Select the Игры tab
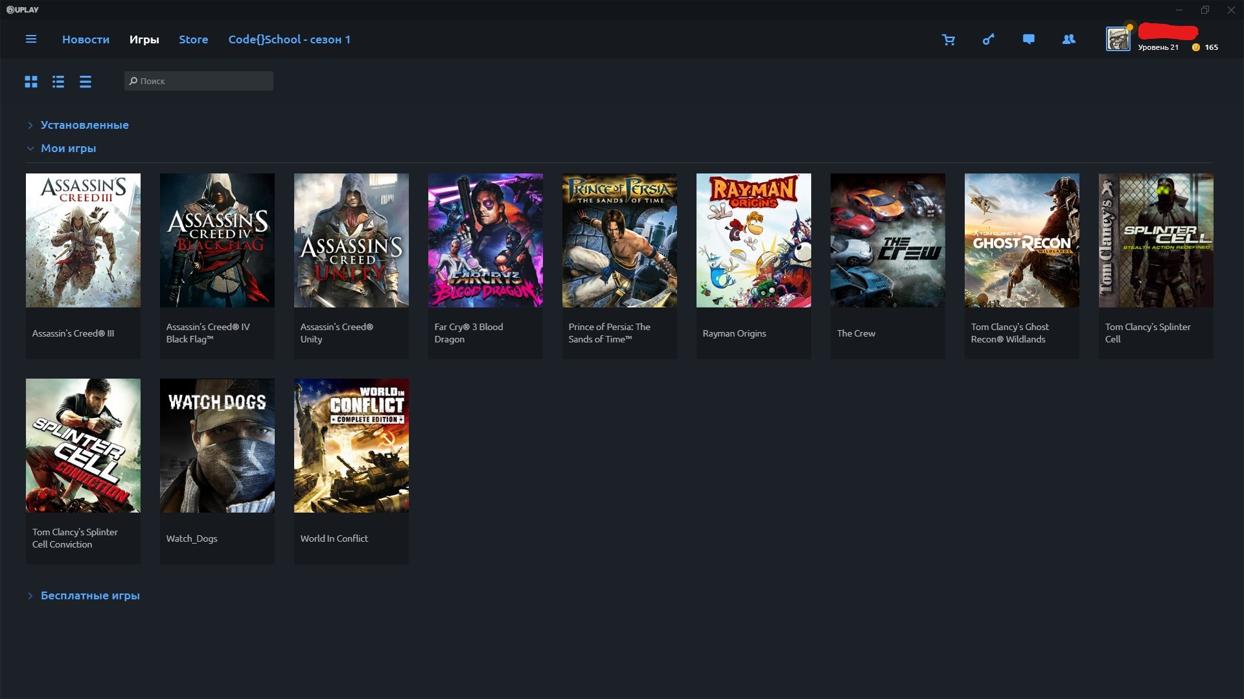The width and height of the screenshot is (1244, 699). 144,39
